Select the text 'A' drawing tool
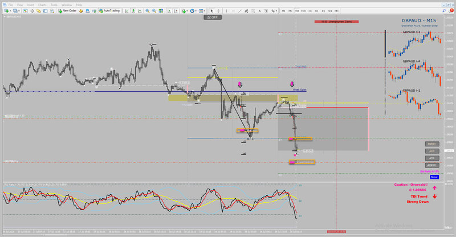The height and width of the screenshot is (237, 456). (x=260, y=11)
